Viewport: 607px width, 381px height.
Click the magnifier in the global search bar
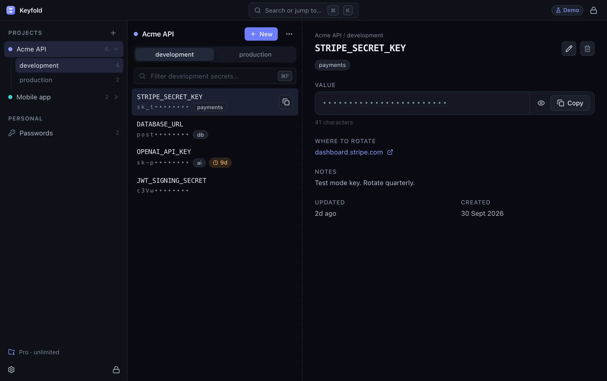[x=257, y=10]
